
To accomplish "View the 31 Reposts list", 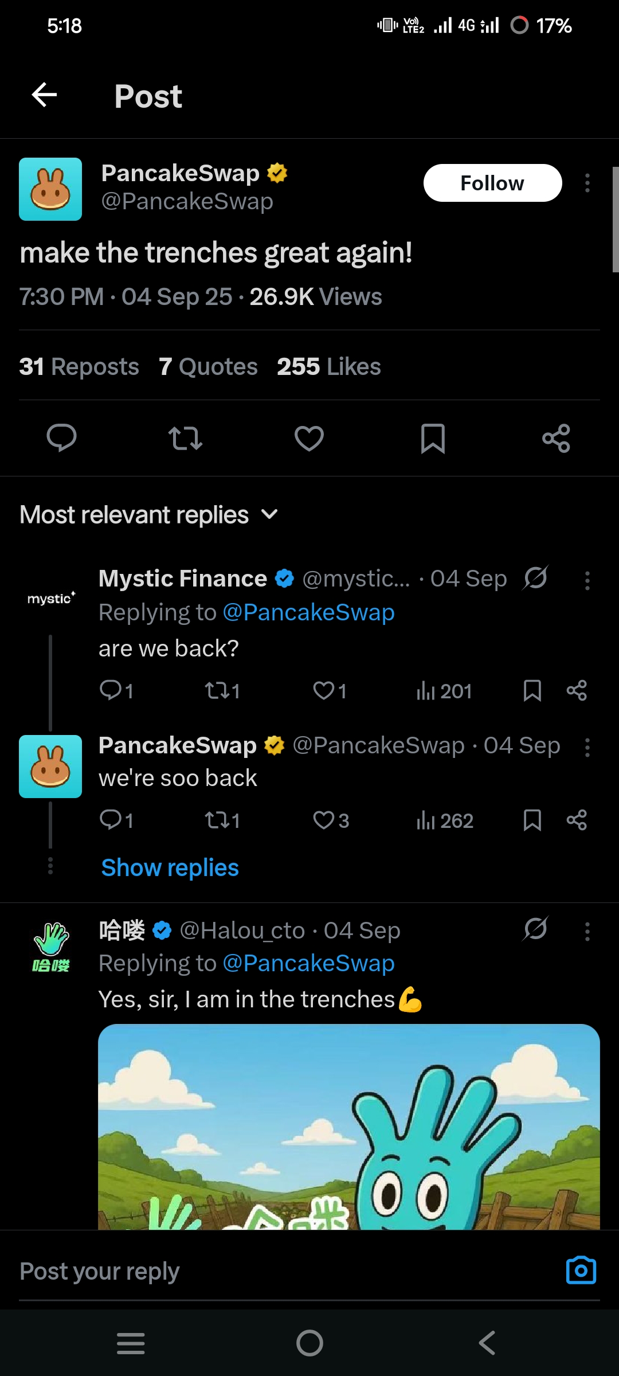I will [x=79, y=367].
